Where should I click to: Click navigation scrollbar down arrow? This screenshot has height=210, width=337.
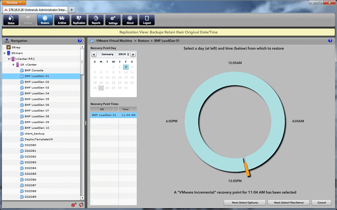82,198
